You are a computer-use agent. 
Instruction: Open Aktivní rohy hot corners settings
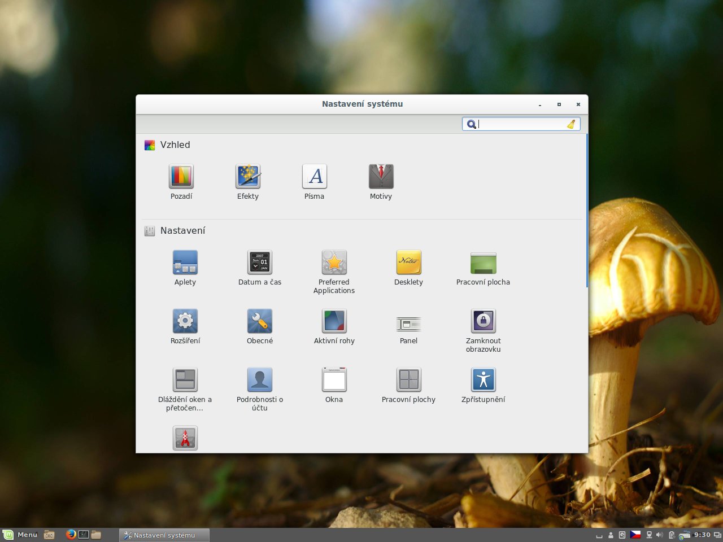pos(334,321)
